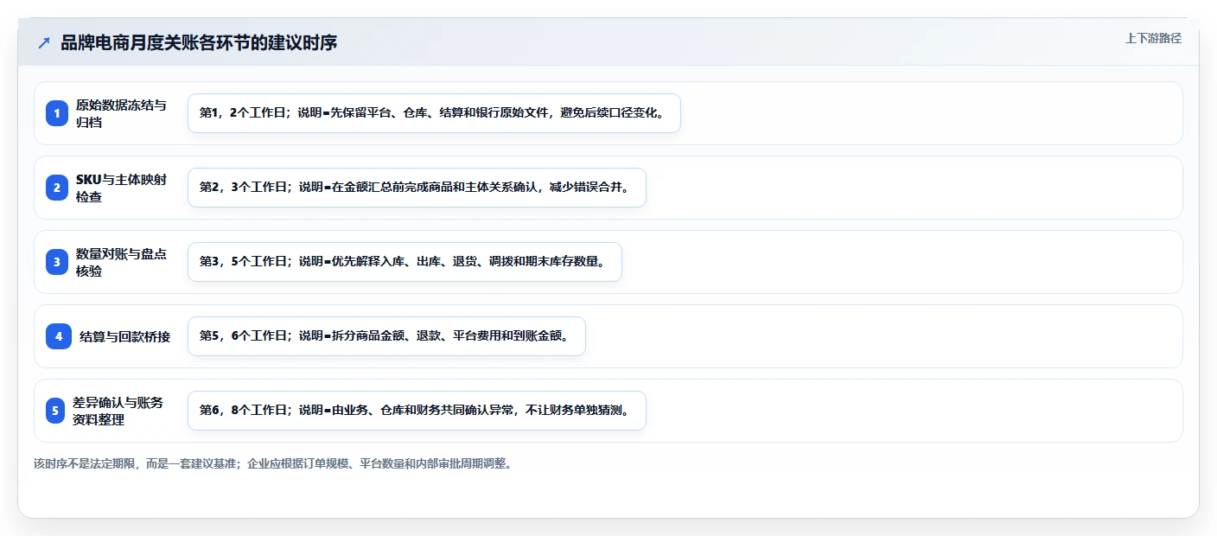Select the step label 原始数据冻结与归档
The image size is (1217, 536).
pyautogui.click(x=121, y=113)
